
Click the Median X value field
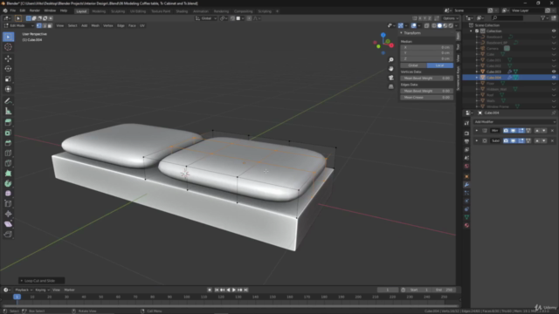427,47
